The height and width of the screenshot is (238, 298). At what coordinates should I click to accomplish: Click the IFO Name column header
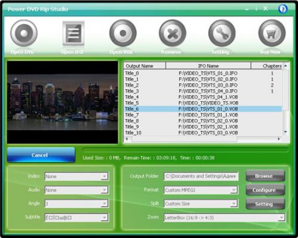pos(209,66)
